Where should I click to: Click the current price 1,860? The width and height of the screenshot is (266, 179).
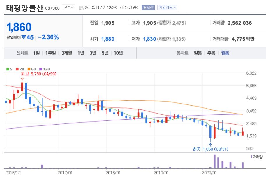tap(19, 27)
